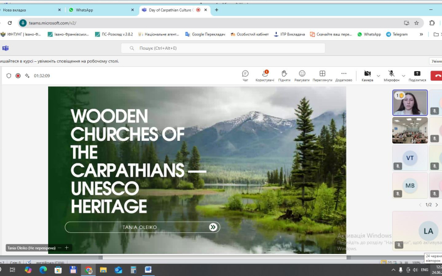Expand microphone options arrow

point(403,76)
